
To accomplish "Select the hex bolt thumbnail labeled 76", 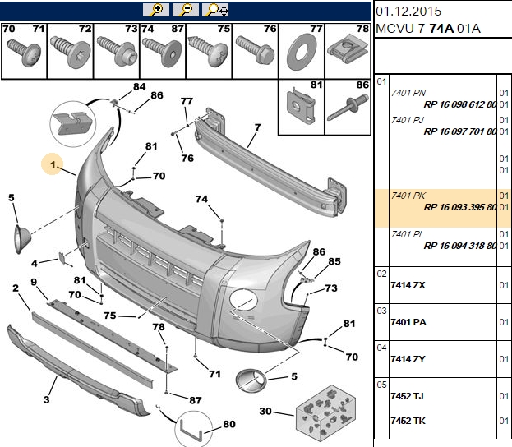I will tap(256, 51).
